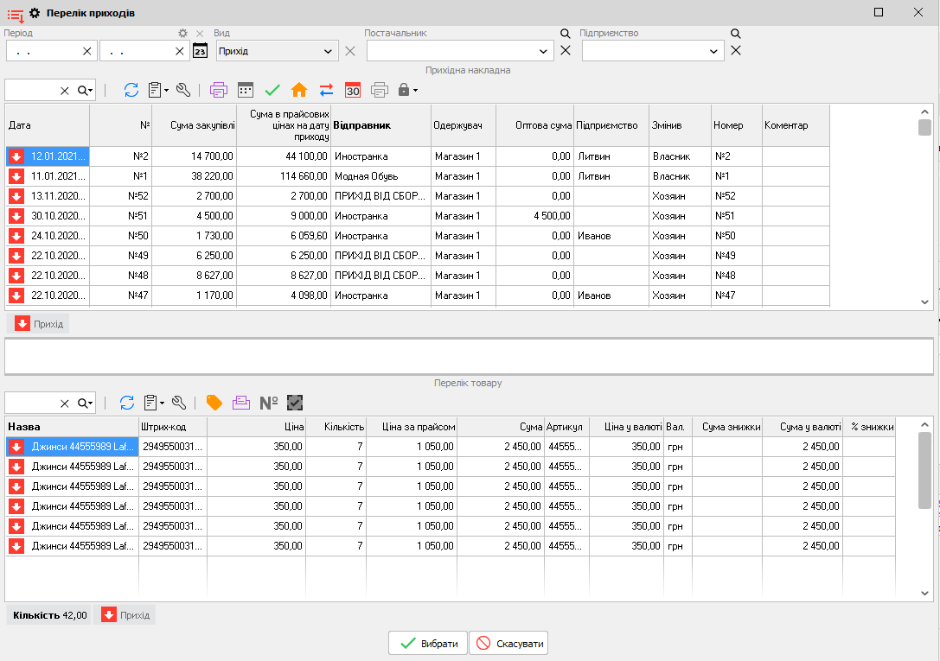This screenshot has height=661, width=940.
Task: Open the period calendar picker icon
Action: pos(200,51)
